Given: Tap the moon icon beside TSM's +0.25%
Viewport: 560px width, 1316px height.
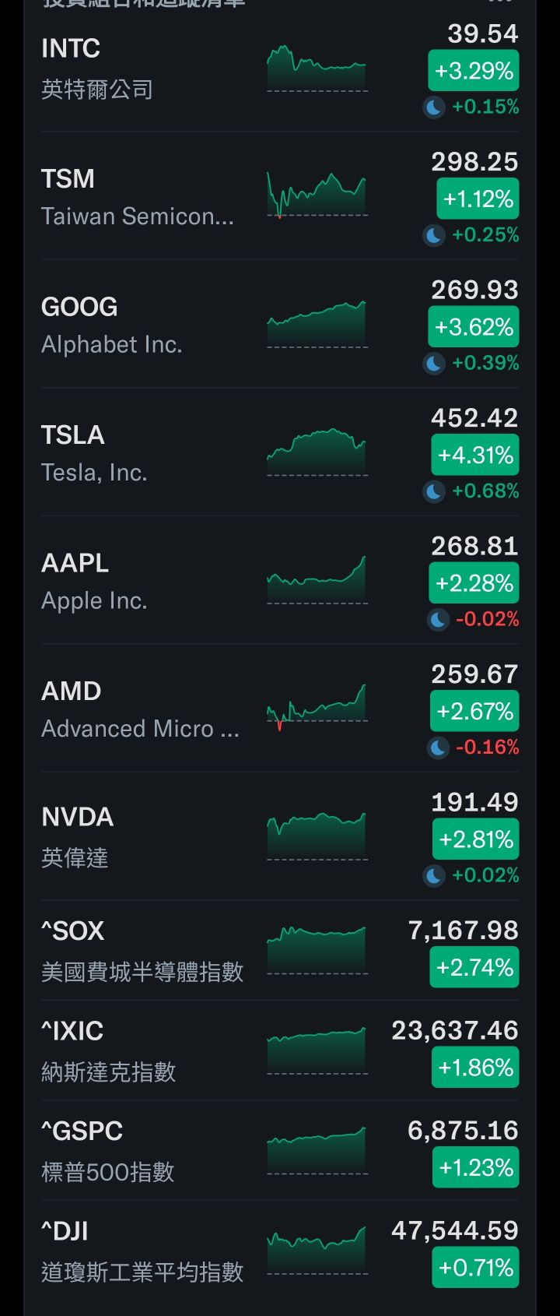Looking at the screenshot, I should 434,234.
